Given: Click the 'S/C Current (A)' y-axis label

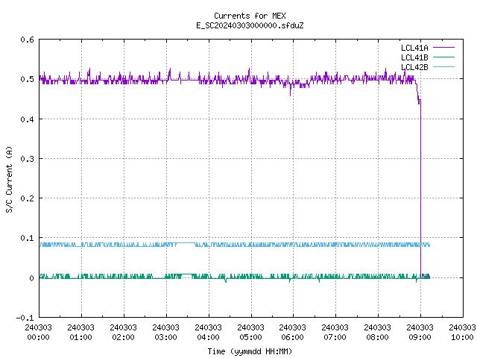Looking at the screenshot, I should (x=10, y=180).
